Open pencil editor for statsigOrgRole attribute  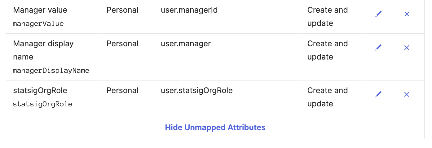point(378,94)
